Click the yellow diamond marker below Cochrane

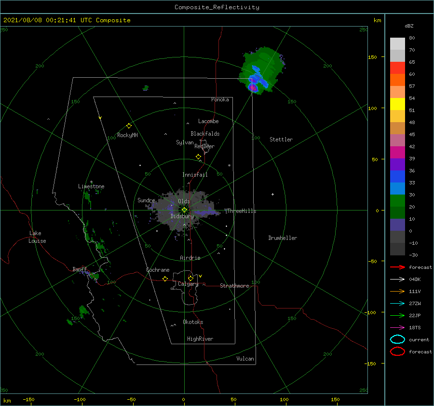tap(165, 279)
